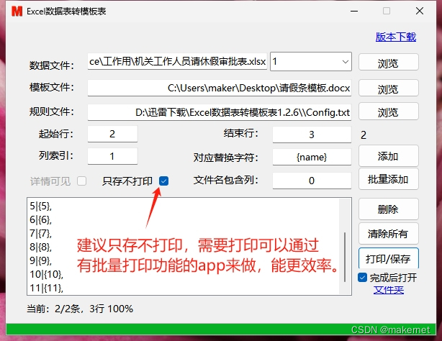Open the 文件夹 link

(389, 290)
